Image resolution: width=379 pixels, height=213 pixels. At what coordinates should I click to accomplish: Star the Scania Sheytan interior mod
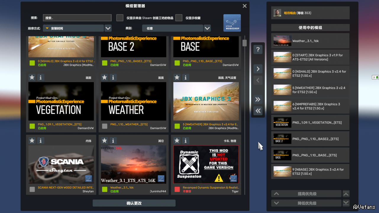click(32, 141)
